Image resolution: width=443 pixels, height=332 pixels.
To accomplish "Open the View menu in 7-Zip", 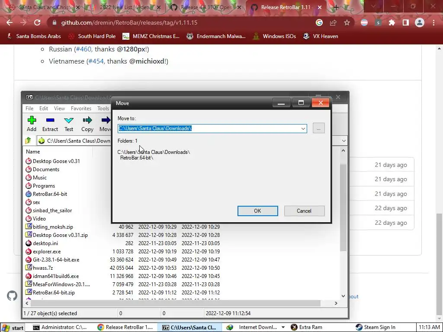I will pos(59,109).
